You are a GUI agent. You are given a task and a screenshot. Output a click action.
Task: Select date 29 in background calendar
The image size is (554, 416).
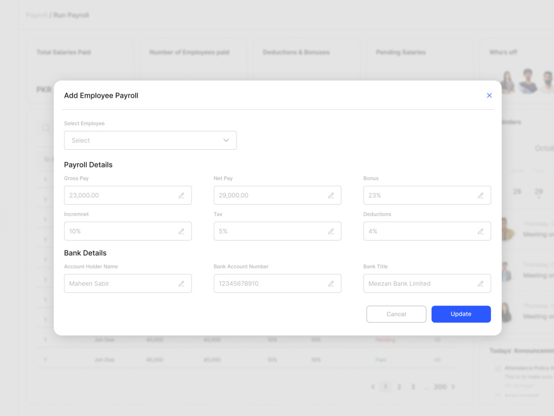[x=538, y=192]
